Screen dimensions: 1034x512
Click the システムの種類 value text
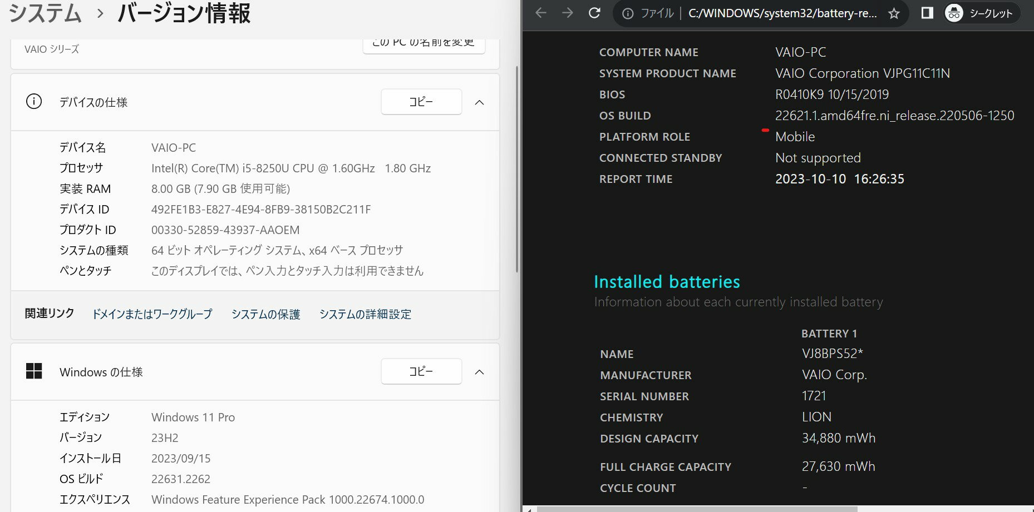[x=277, y=251]
